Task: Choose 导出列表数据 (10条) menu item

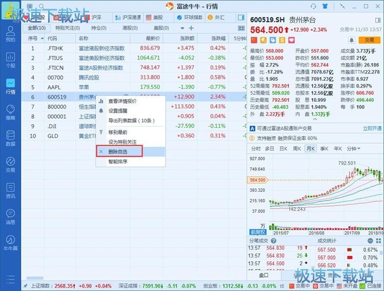Action: pos(132,121)
